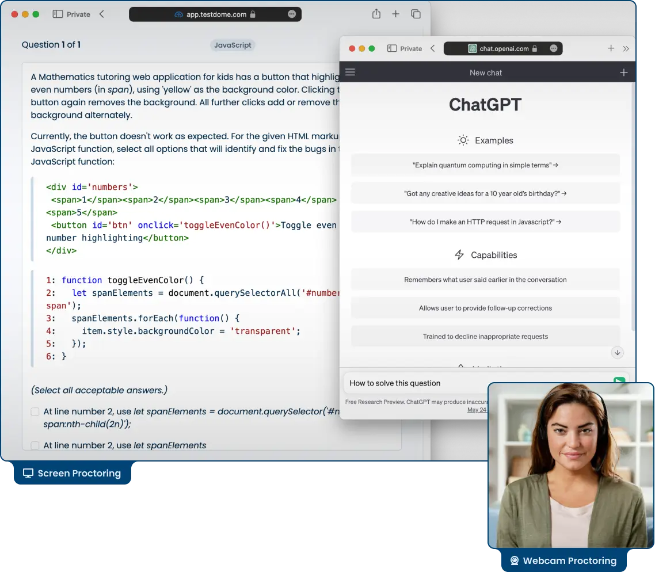Click the Screen Proctoring monitor icon

(x=28, y=473)
